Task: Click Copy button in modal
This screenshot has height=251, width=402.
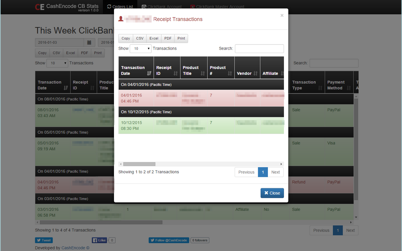Action: (x=126, y=38)
